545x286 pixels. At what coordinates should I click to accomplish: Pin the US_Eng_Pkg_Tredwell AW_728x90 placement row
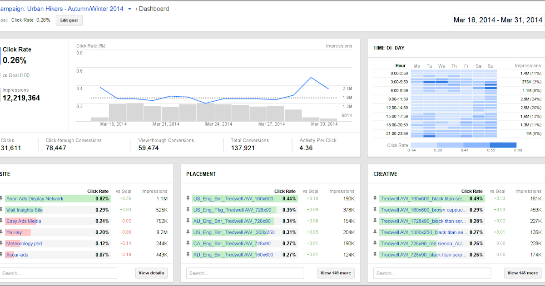pyautogui.click(x=188, y=210)
